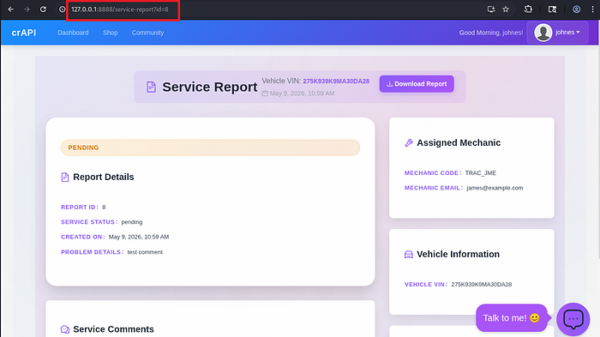Reload the page with refresh icon

pos(43,9)
